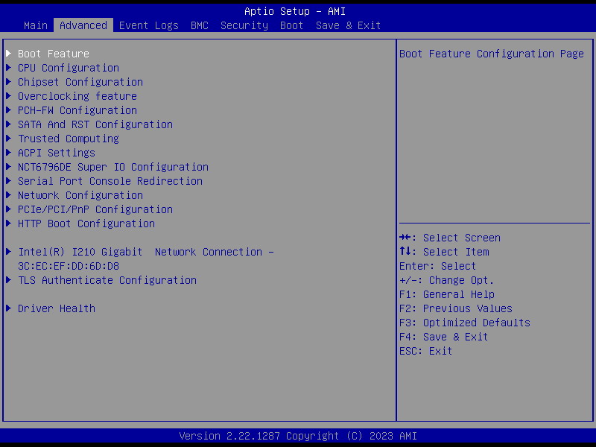Expand arrow before SATA And RST Configuration
Screen dimensions: 596x447
(9, 124)
